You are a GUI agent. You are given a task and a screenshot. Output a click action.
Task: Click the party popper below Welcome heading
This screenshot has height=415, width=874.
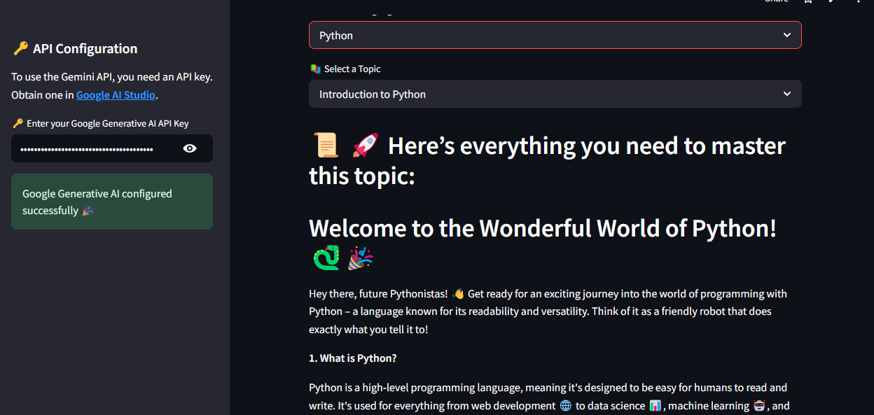point(361,258)
